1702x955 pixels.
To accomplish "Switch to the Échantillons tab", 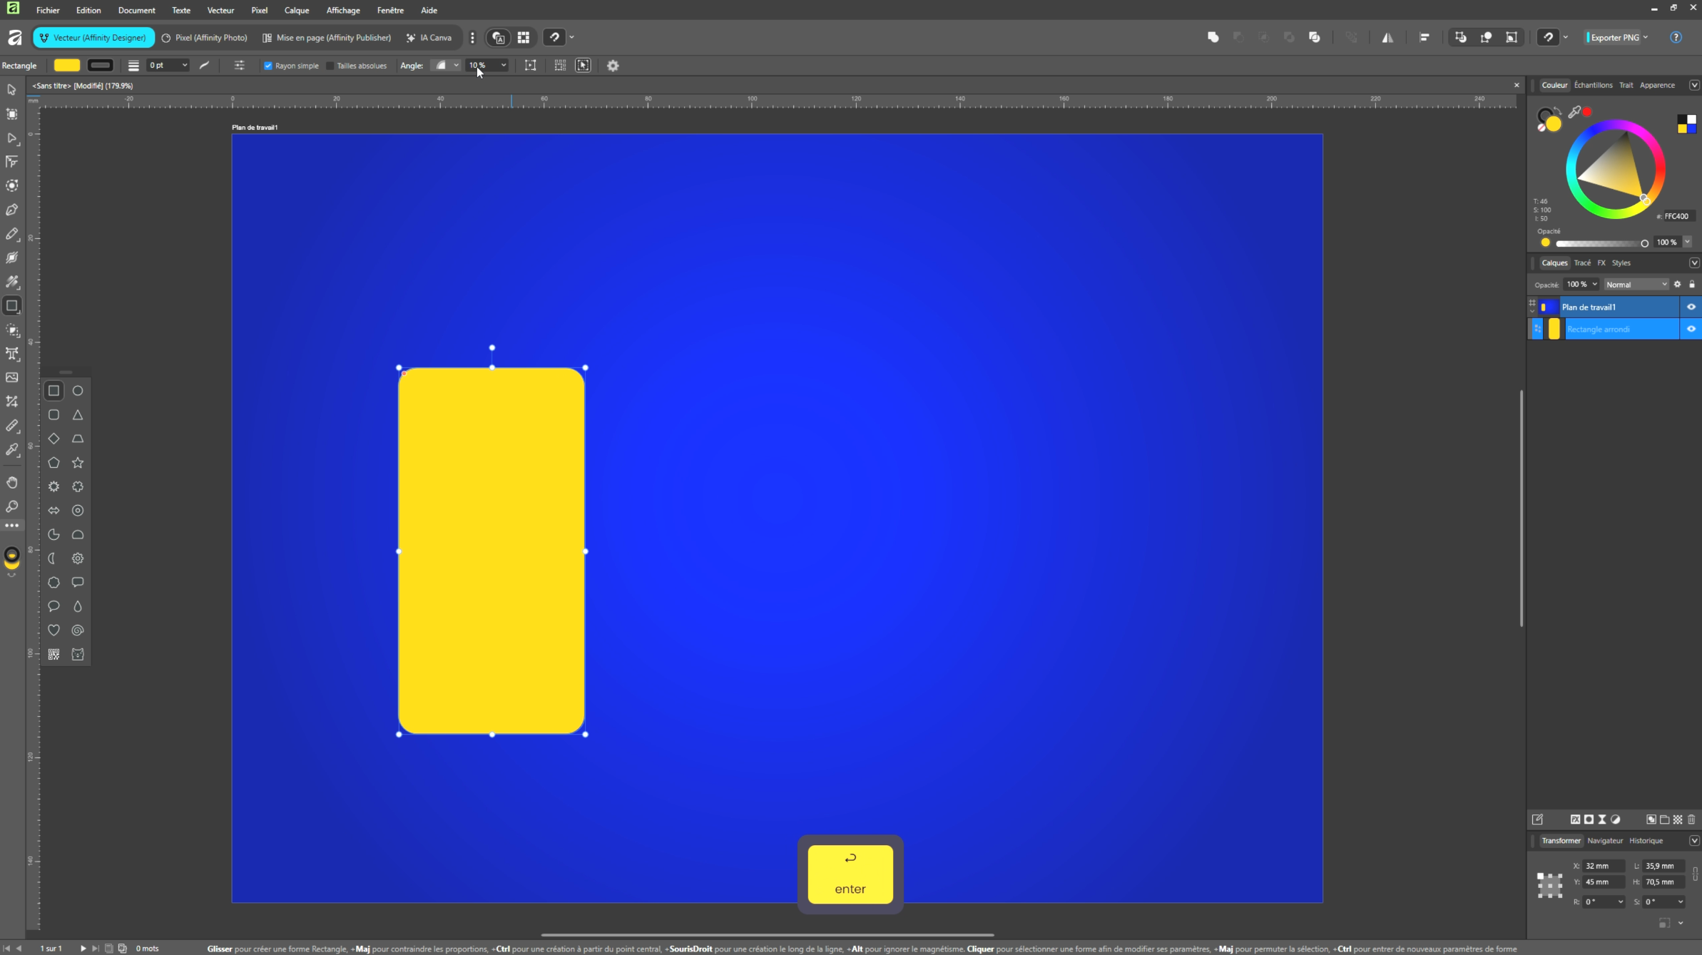I will [x=1592, y=85].
